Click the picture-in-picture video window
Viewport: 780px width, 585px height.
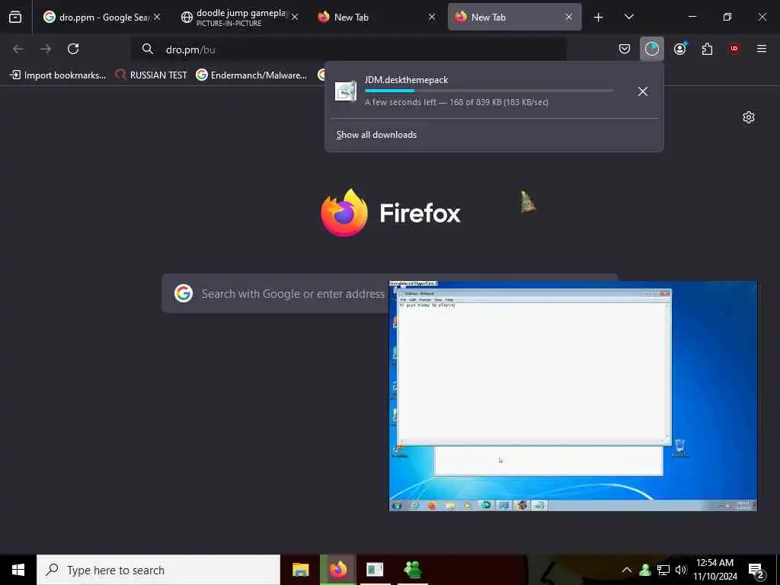tap(573, 396)
